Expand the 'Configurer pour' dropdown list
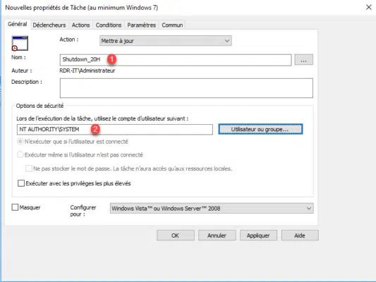 [212, 209]
